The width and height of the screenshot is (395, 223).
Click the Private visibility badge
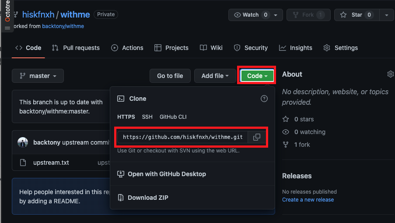pos(106,14)
